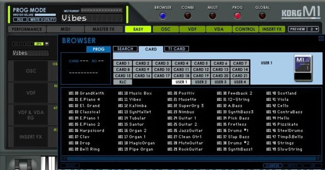Select the KLC card button
325x170 pixels.
(123, 82)
